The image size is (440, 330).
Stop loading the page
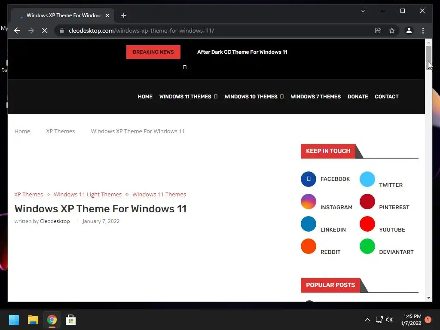point(45,31)
